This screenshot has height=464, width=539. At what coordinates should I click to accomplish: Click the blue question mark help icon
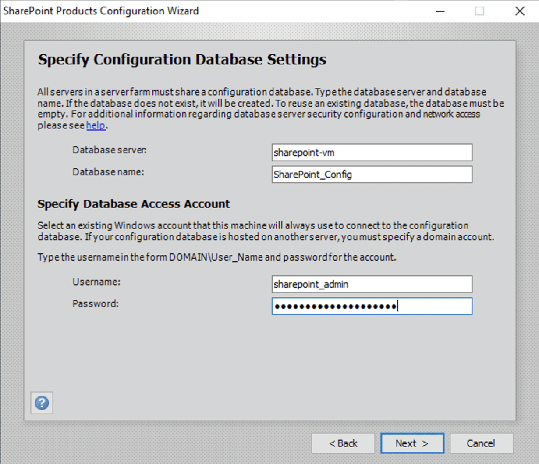(x=42, y=403)
